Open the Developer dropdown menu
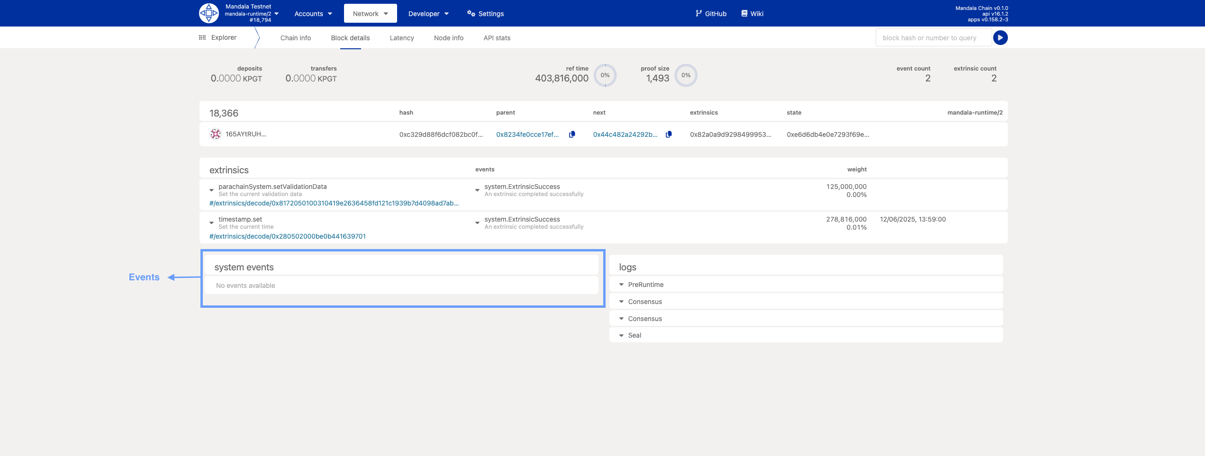The width and height of the screenshot is (1205, 456). pos(428,13)
